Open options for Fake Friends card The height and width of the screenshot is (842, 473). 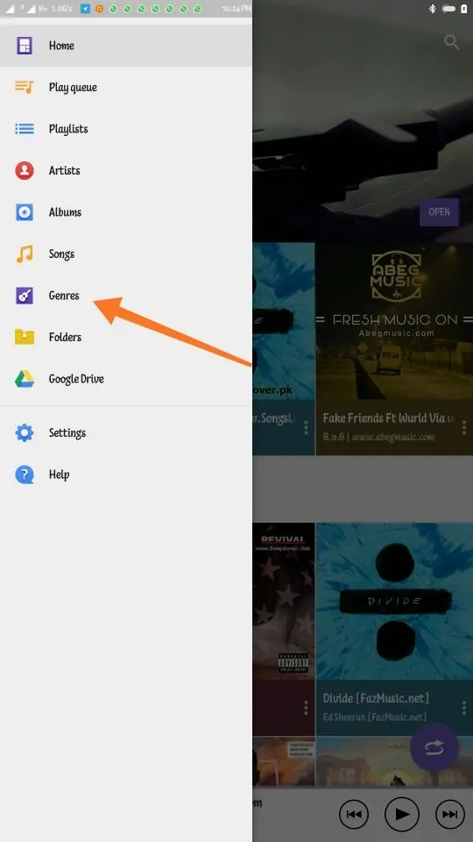click(464, 427)
